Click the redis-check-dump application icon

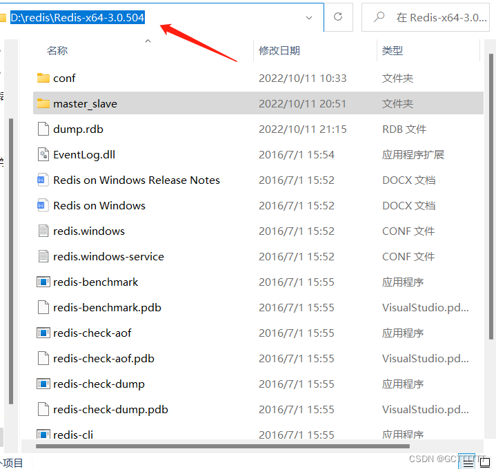coord(43,384)
